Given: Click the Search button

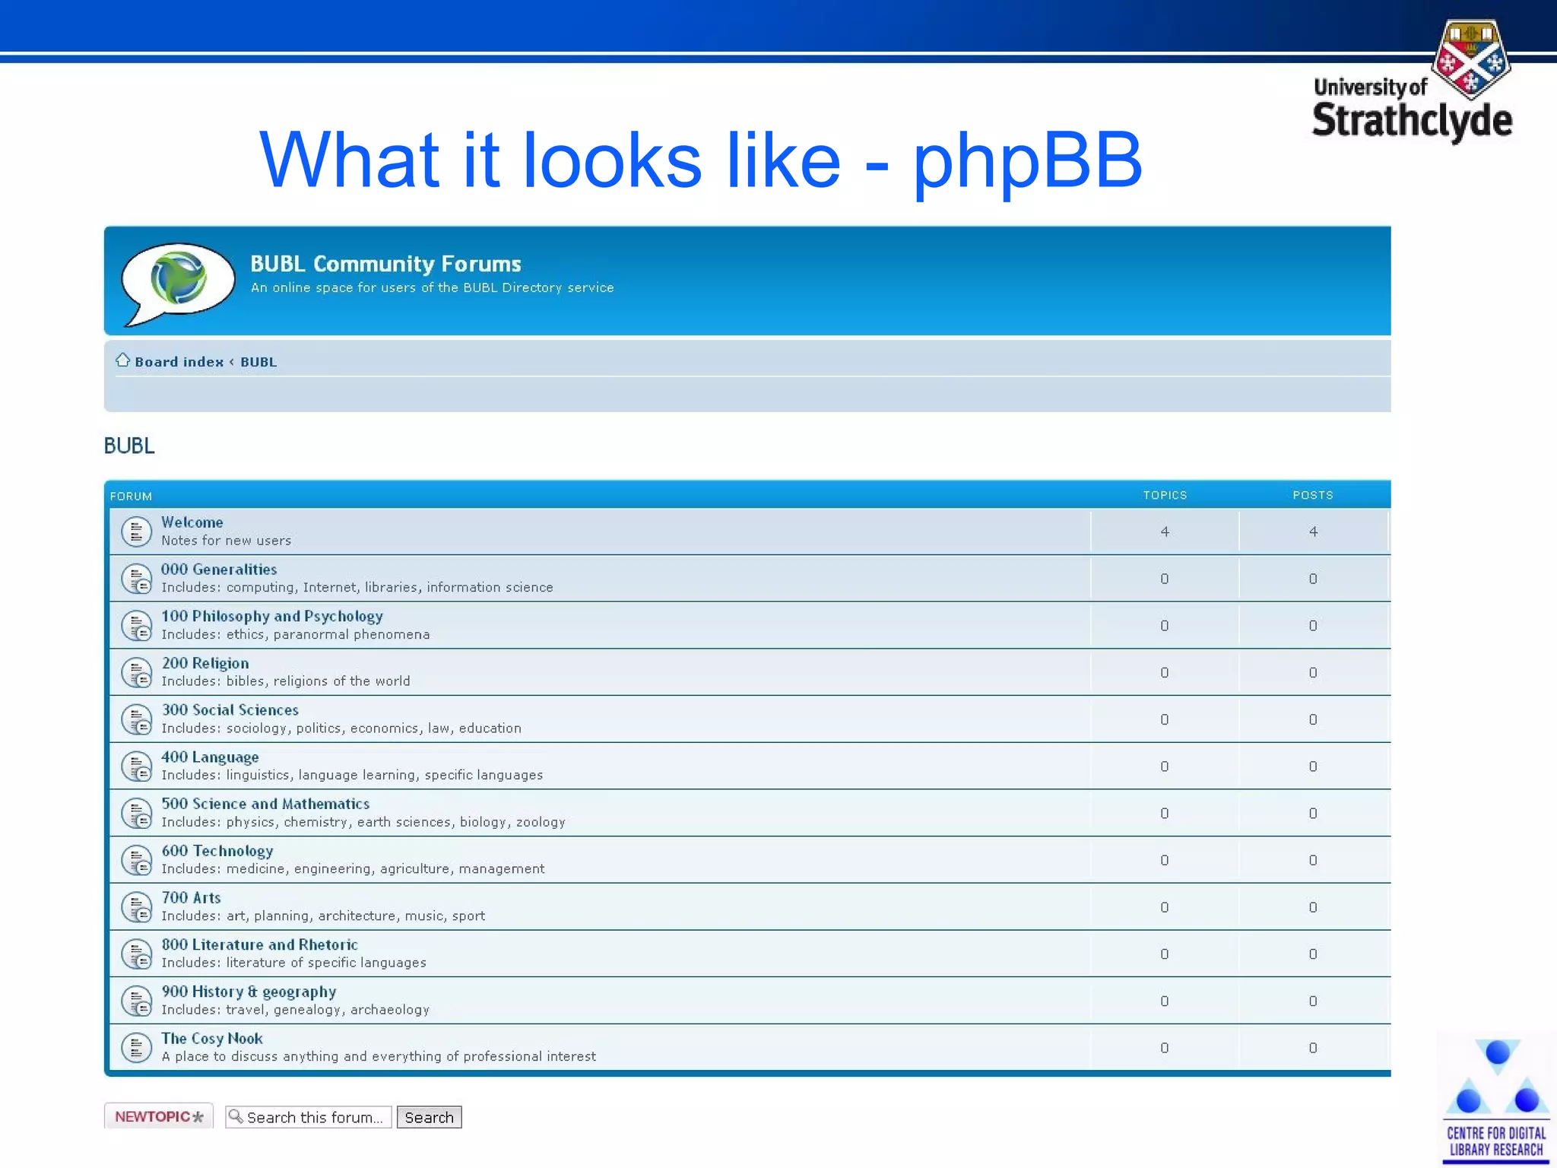Looking at the screenshot, I should (429, 1117).
